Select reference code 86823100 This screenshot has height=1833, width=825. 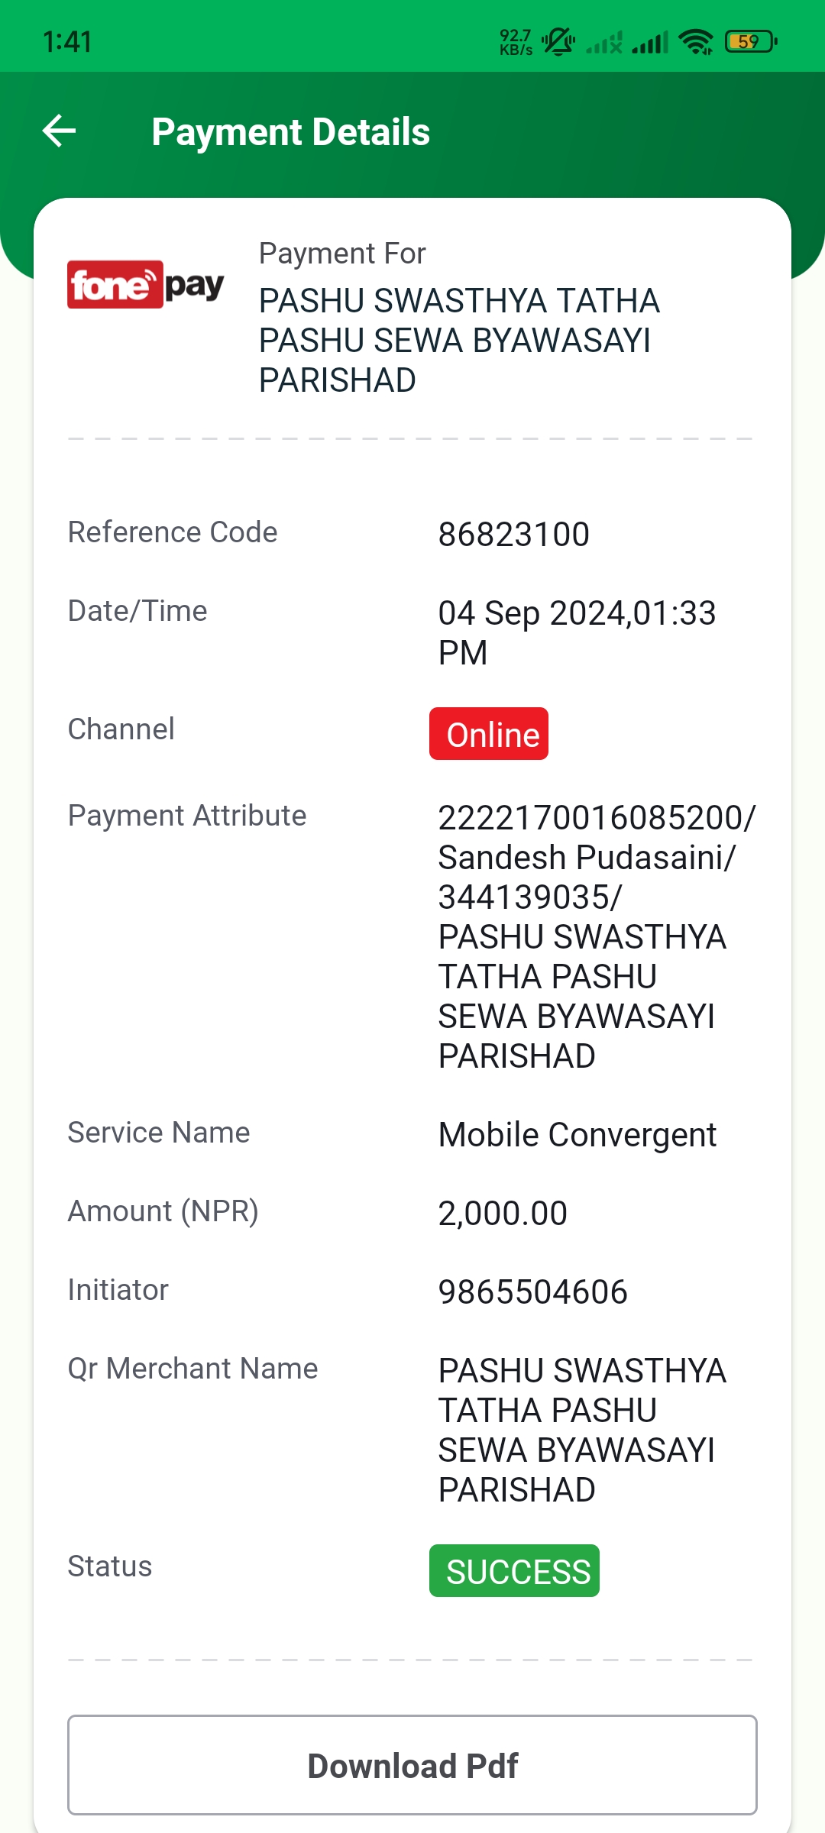click(x=514, y=535)
